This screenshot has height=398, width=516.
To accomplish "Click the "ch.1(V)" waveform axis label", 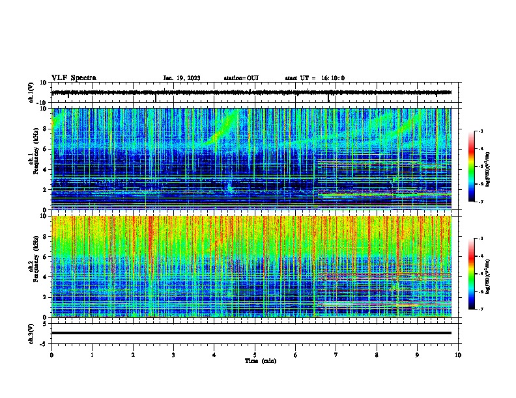I will [x=31, y=92].
